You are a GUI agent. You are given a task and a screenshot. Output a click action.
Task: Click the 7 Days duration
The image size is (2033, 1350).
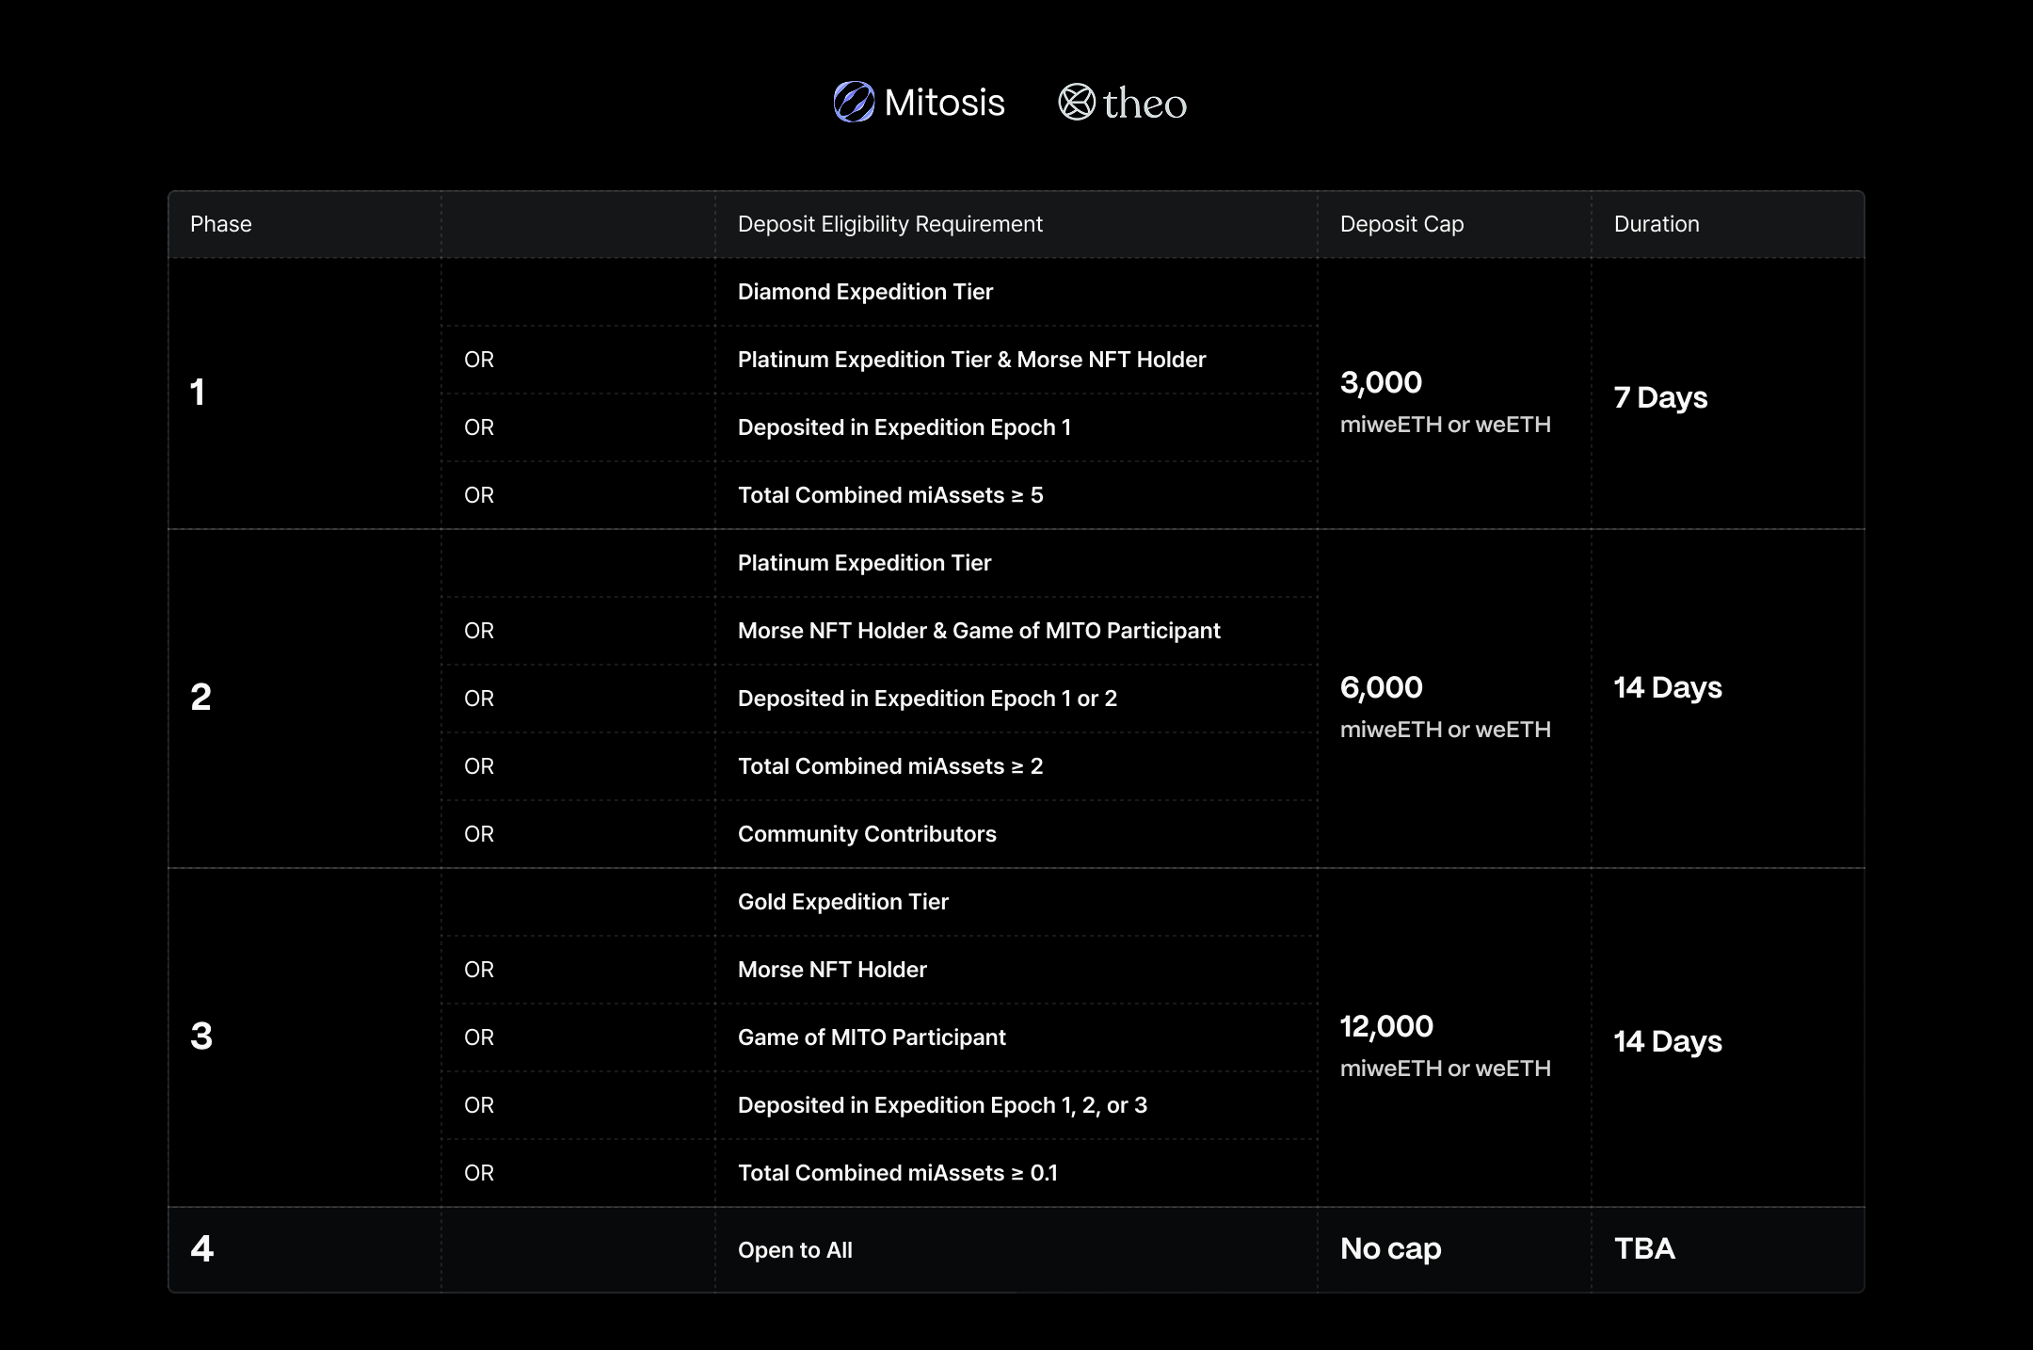click(1660, 397)
